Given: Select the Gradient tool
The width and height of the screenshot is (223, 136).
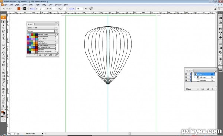Looking at the screenshot, I should click(3, 80).
